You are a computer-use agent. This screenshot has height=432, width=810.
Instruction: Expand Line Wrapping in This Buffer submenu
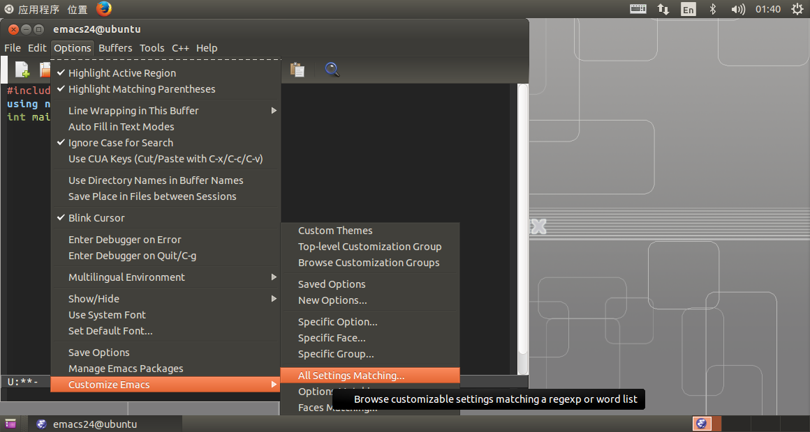pos(165,111)
